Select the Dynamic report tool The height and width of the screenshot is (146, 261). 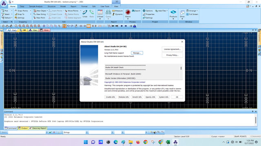(117, 14)
